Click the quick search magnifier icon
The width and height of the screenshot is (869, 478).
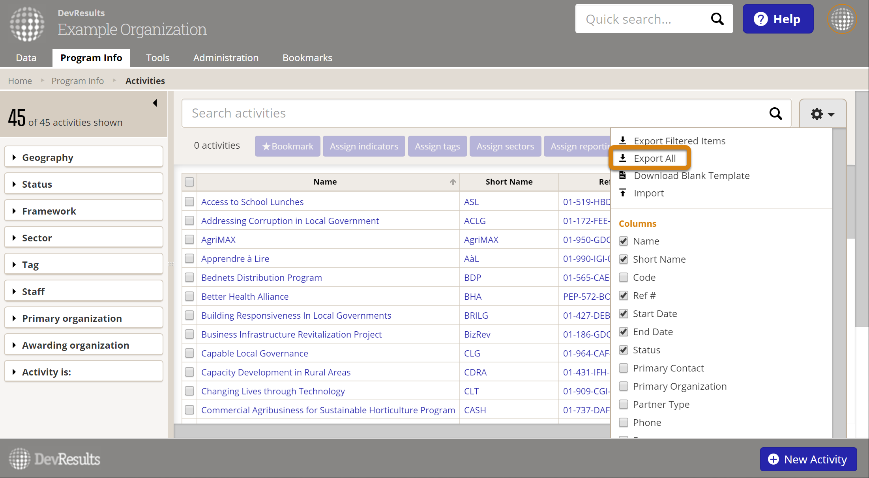pyautogui.click(x=717, y=19)
